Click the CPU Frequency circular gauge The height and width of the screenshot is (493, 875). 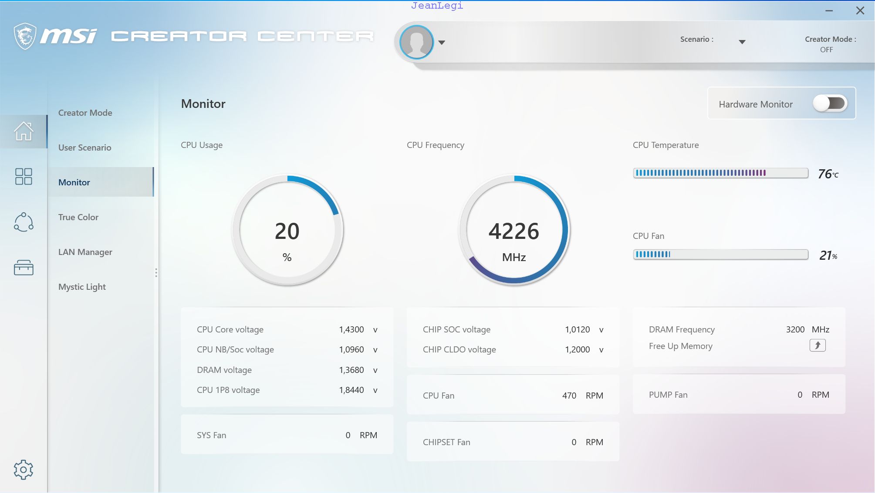tap(514, 230)
